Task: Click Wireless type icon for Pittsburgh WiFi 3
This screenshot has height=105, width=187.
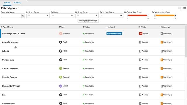Action: (60, 34)
